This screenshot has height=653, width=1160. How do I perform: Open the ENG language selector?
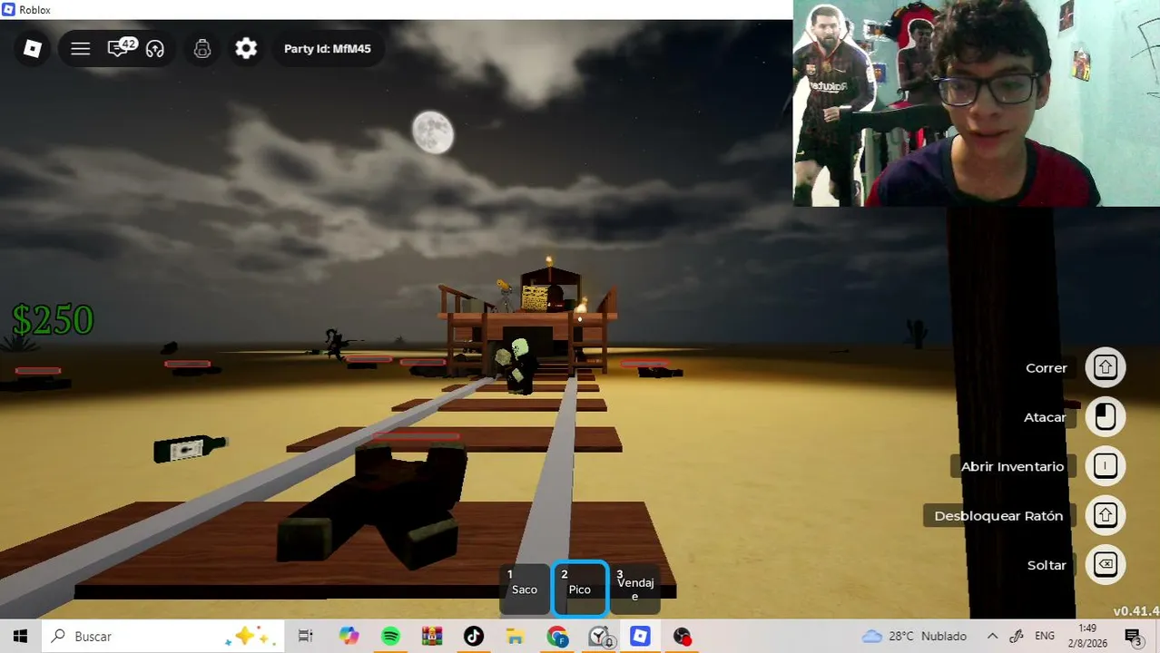[1045, 637]
